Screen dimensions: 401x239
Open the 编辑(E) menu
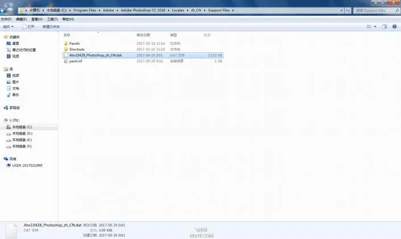(x=21, y=19)
